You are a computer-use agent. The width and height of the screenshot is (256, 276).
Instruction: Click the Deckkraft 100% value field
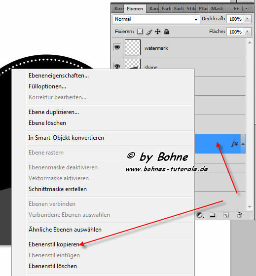click(x=235, y=19)
